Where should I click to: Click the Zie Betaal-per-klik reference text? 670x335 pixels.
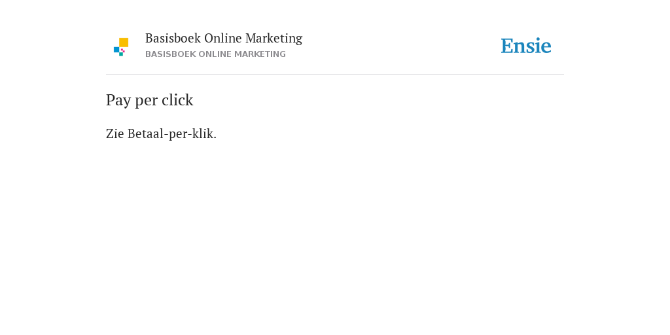coord(161,133)
